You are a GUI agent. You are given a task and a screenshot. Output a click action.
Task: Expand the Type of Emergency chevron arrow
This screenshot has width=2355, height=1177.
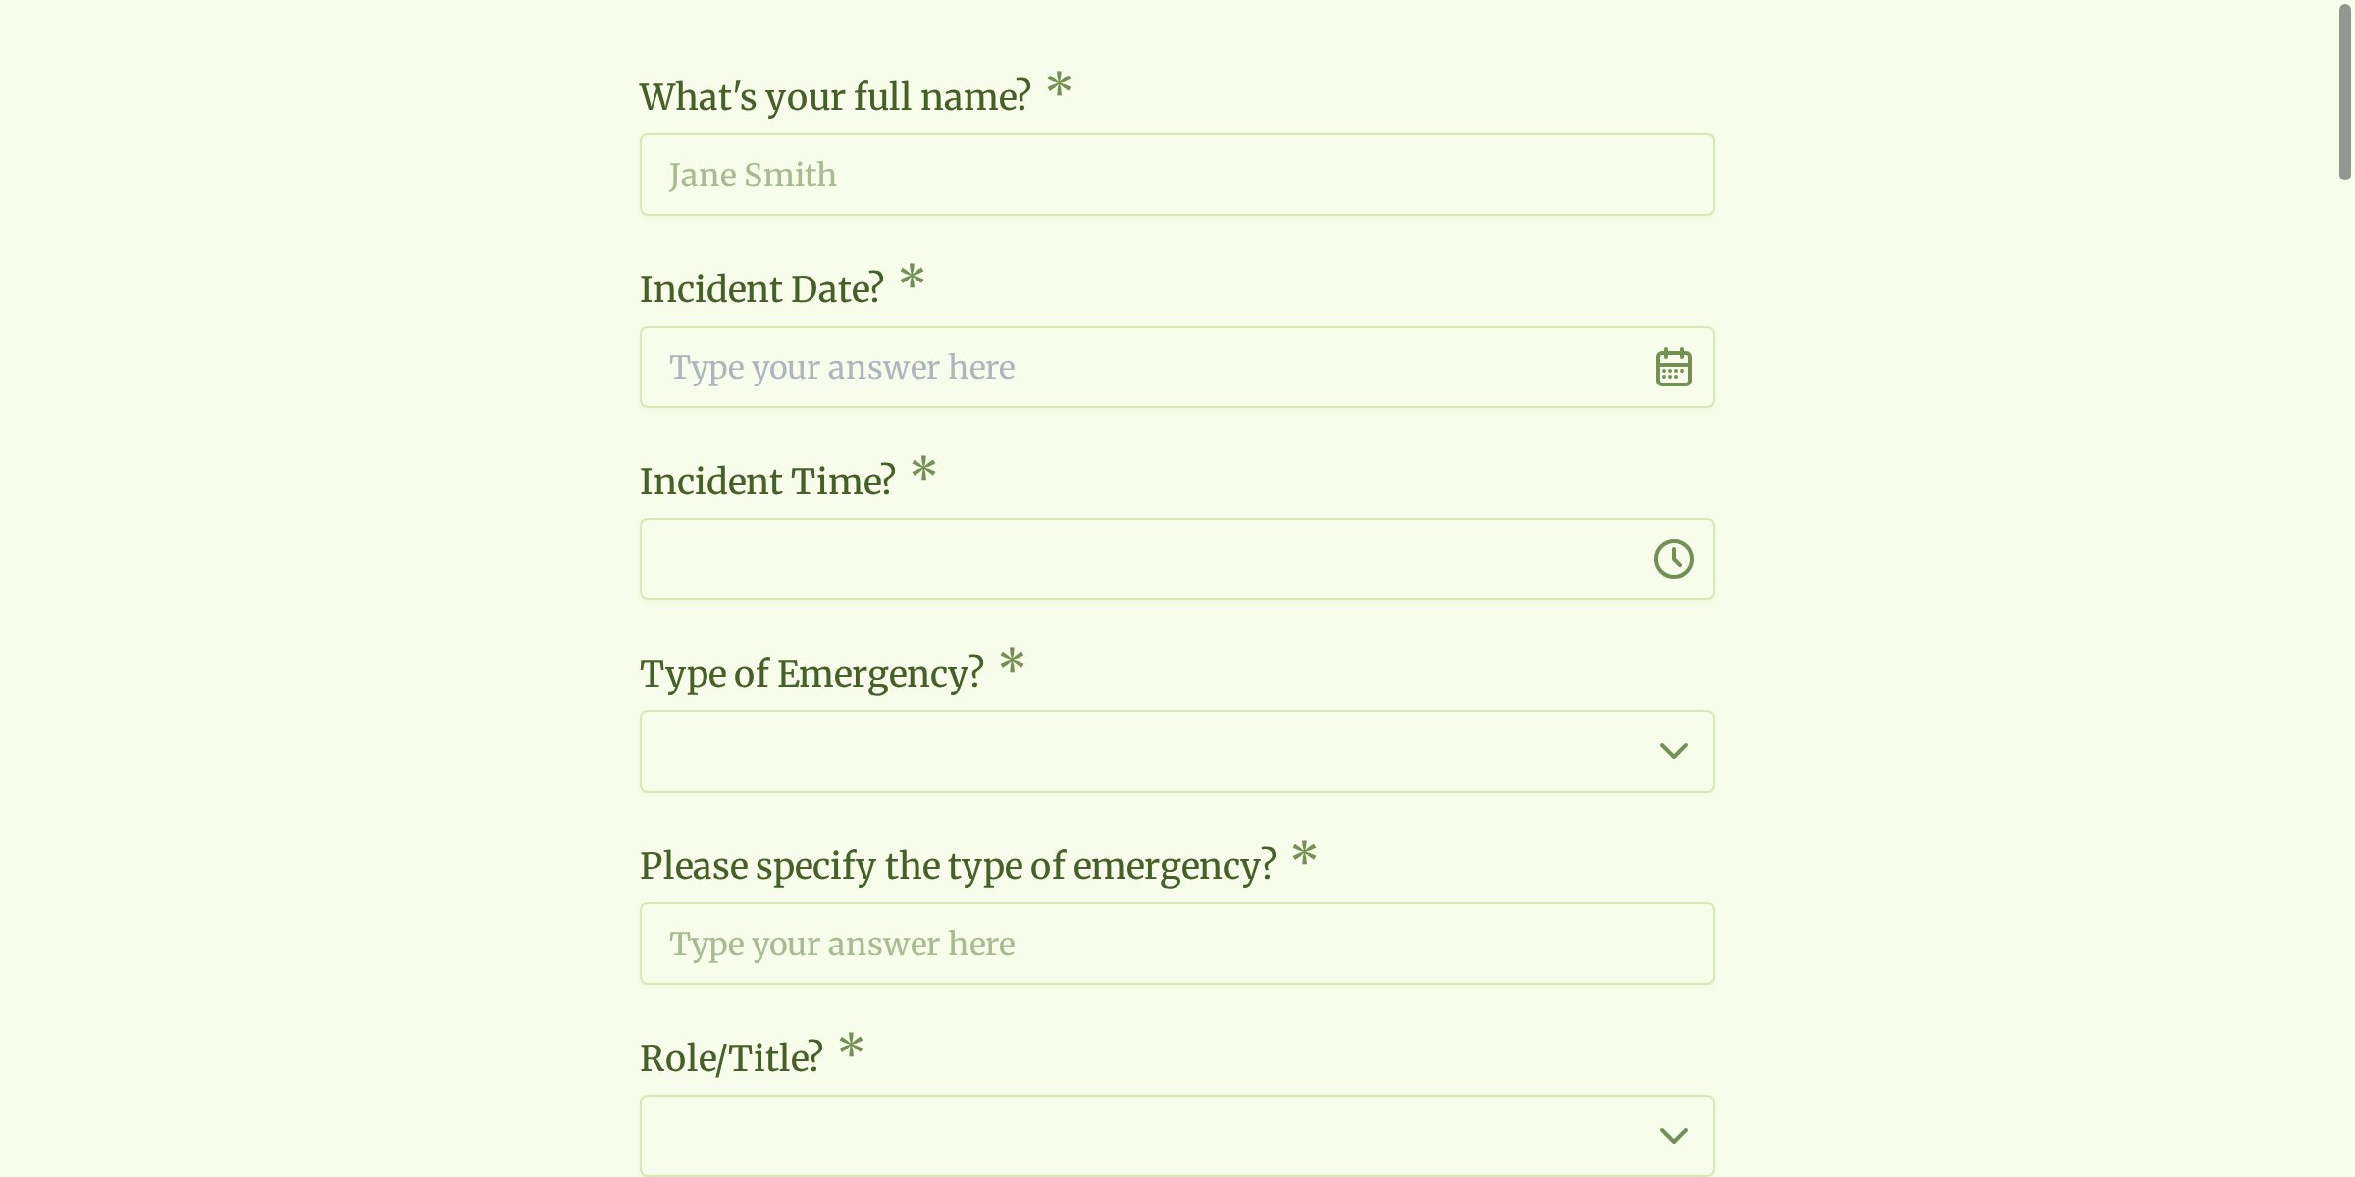click(x=1673, y=751)
